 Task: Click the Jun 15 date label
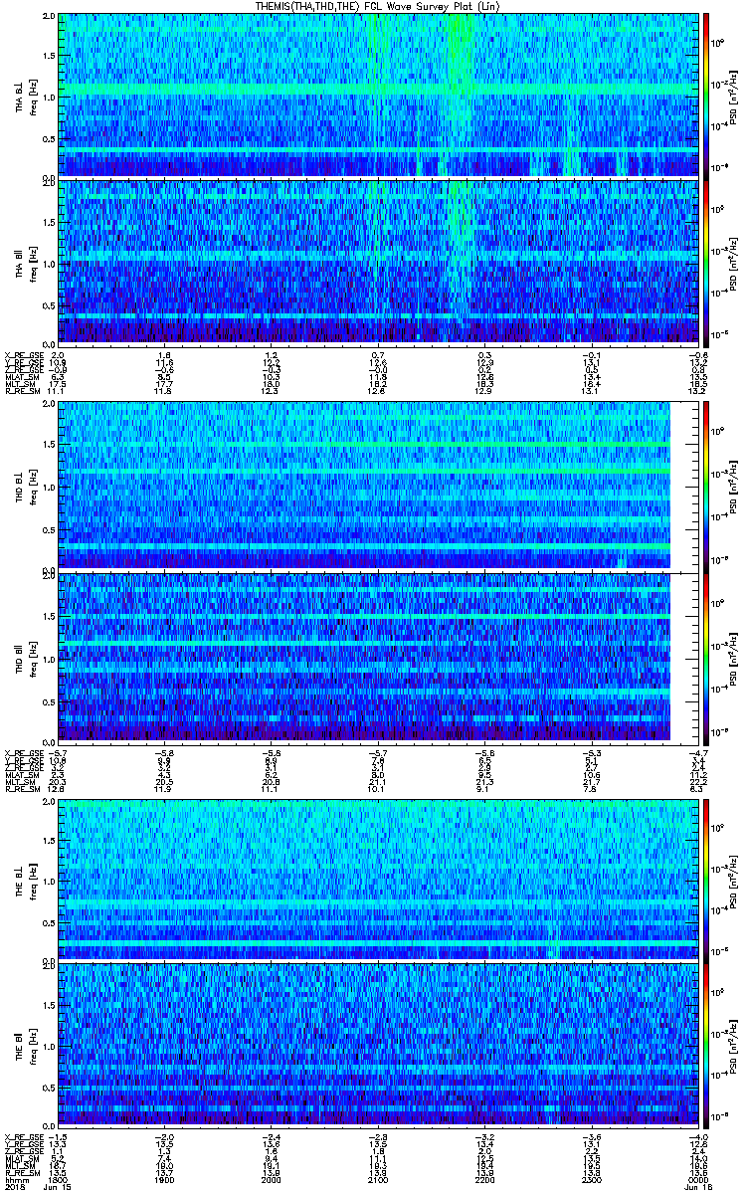(x=59, y=1188)
